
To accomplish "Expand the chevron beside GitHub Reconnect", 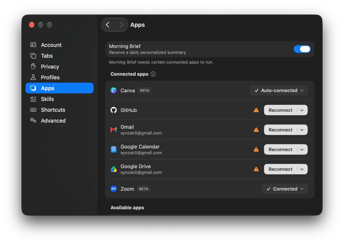I will [302, 110].
